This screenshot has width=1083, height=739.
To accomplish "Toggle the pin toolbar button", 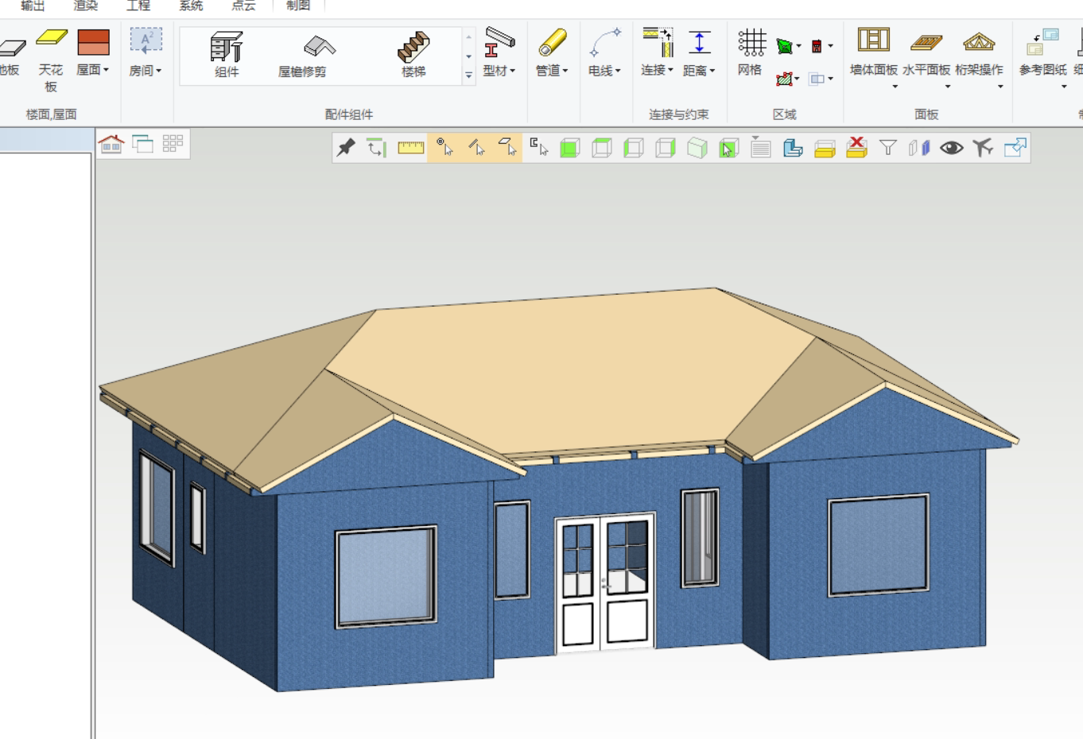I will [x=346, y=148].
